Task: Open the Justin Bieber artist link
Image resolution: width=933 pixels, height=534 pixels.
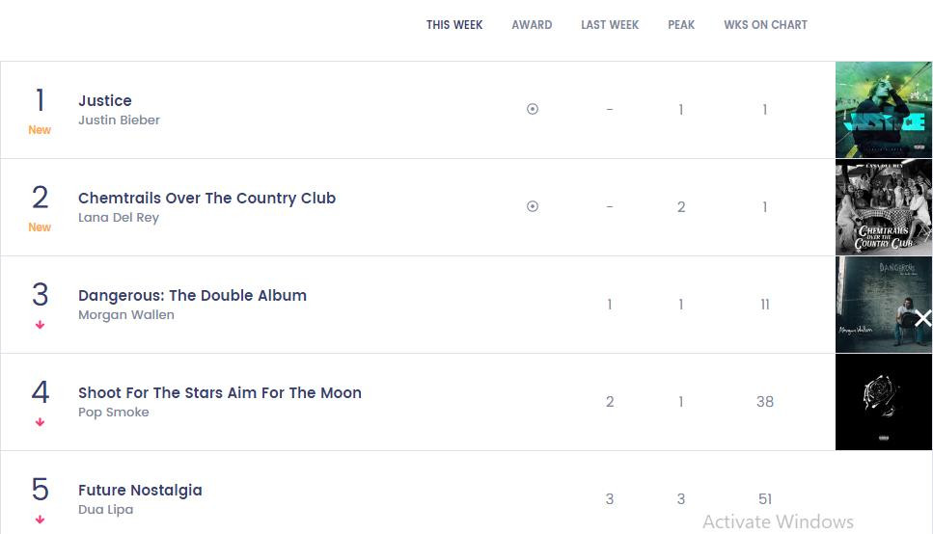Action: tap(119, 120)
